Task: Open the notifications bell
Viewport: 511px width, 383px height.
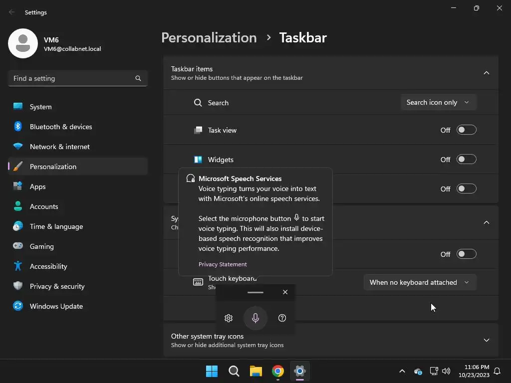Action: 498,371
